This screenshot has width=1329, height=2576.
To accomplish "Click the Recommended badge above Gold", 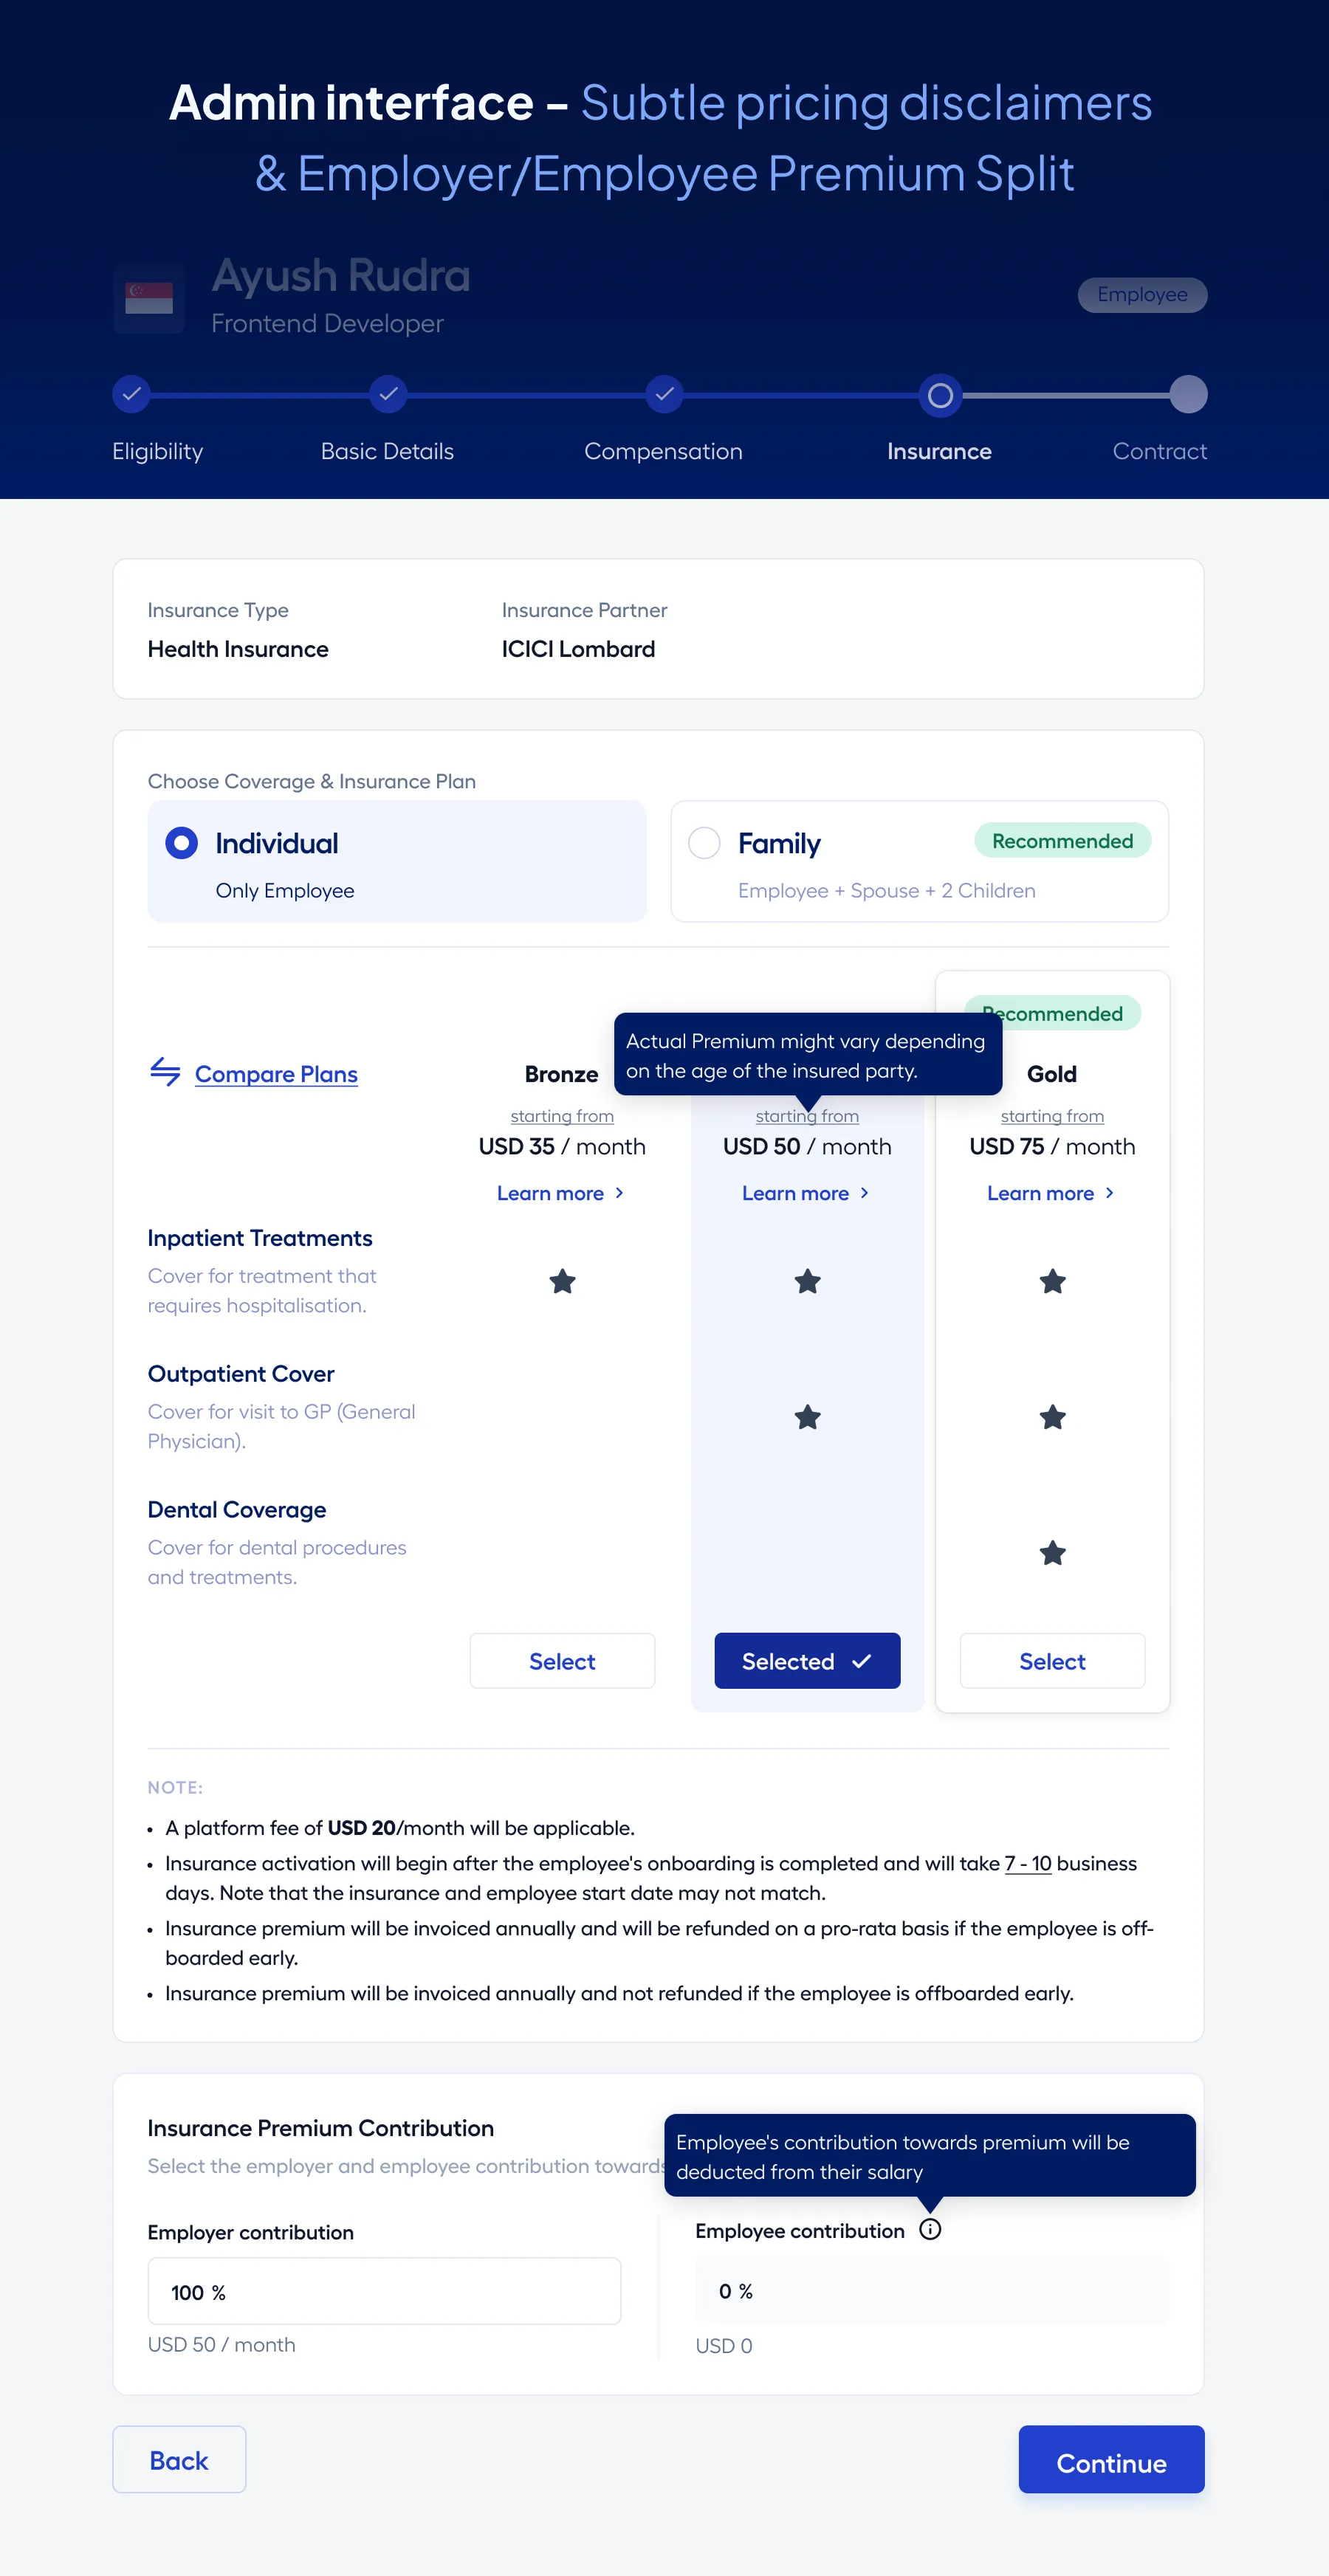I will (1052, 1013).
